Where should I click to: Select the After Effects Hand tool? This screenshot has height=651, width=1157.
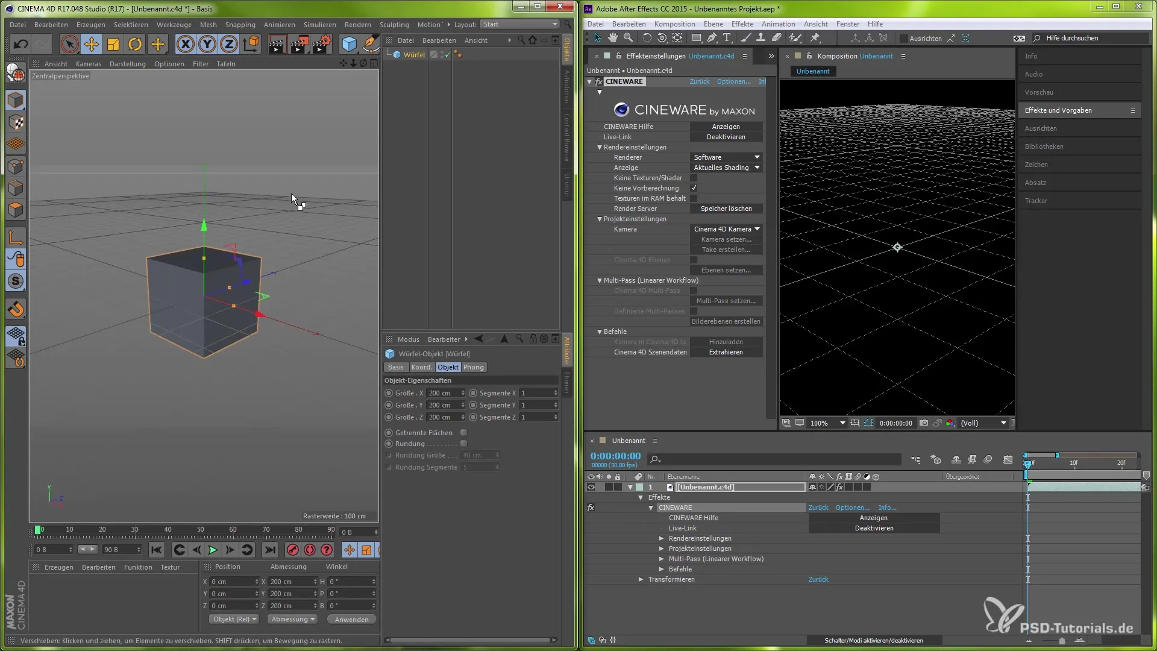pyautogui.click(x=613, y=38)
